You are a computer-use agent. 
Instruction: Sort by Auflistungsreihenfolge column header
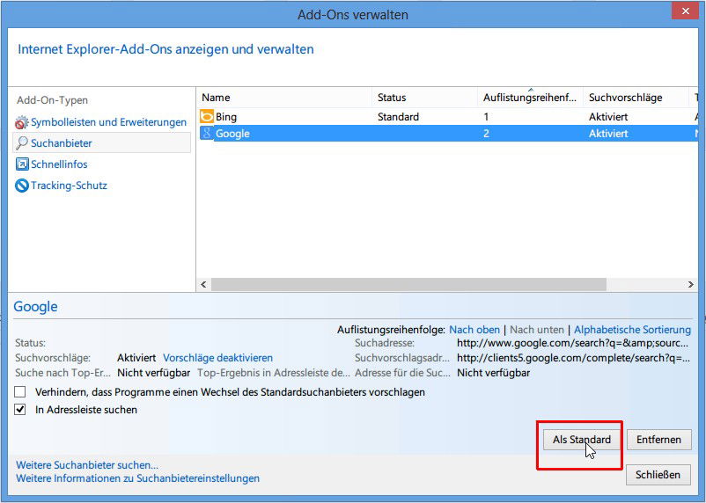pyautogui.click(x=530, y=98)
